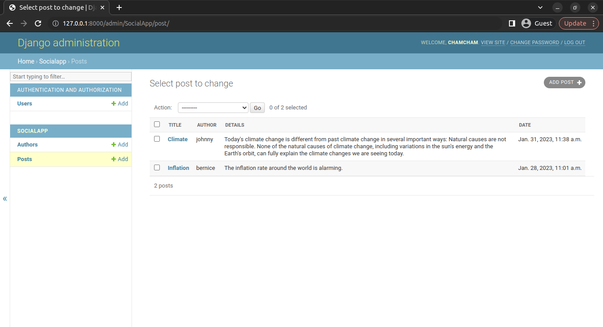Click the Guest profile avatar icon
This screenshot has height=327, width=603.
click(526, 23)
